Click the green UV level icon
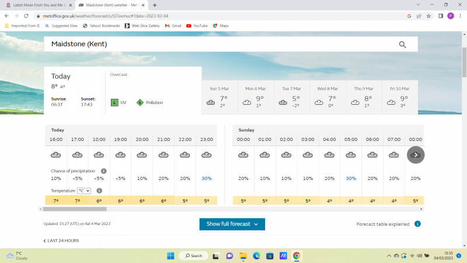The width and height of the screenshot is (467, 263). tap(114, 103)
